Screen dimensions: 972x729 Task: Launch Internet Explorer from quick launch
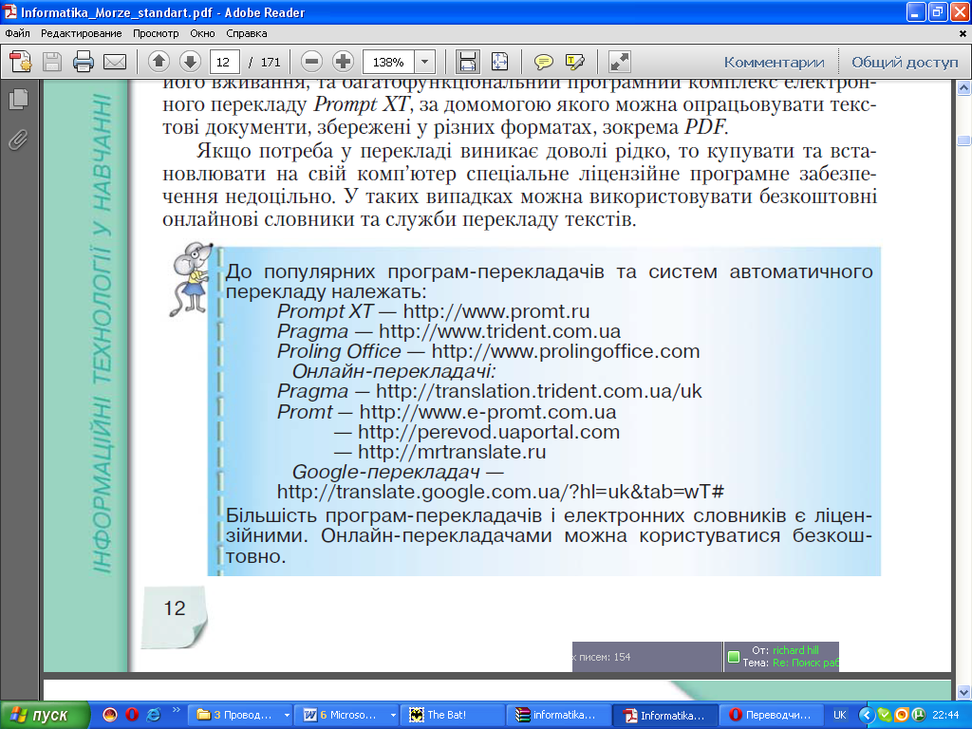pyautogui.click(x=153, y=715)
